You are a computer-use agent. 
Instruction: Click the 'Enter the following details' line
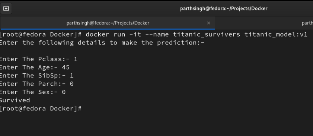point(102,43)
